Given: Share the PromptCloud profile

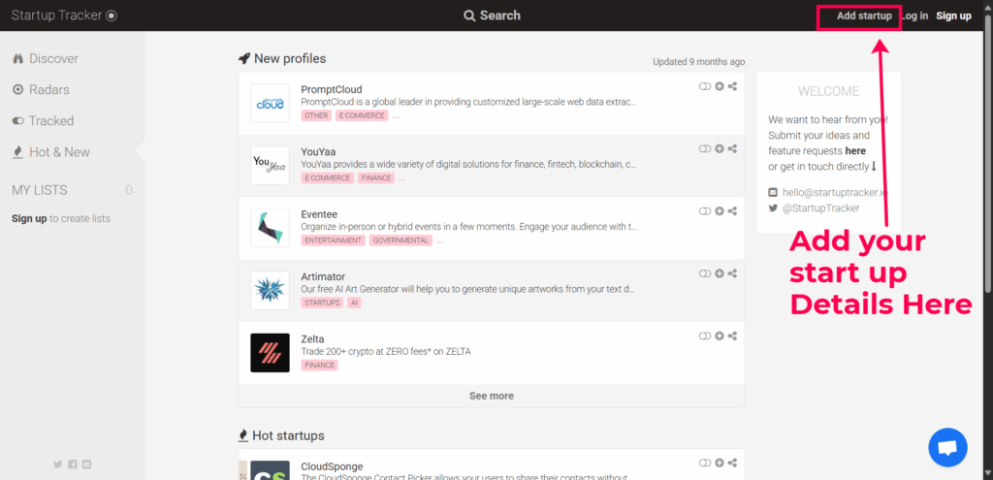Looking at the screenshot, I should click(x=732, y=86).
